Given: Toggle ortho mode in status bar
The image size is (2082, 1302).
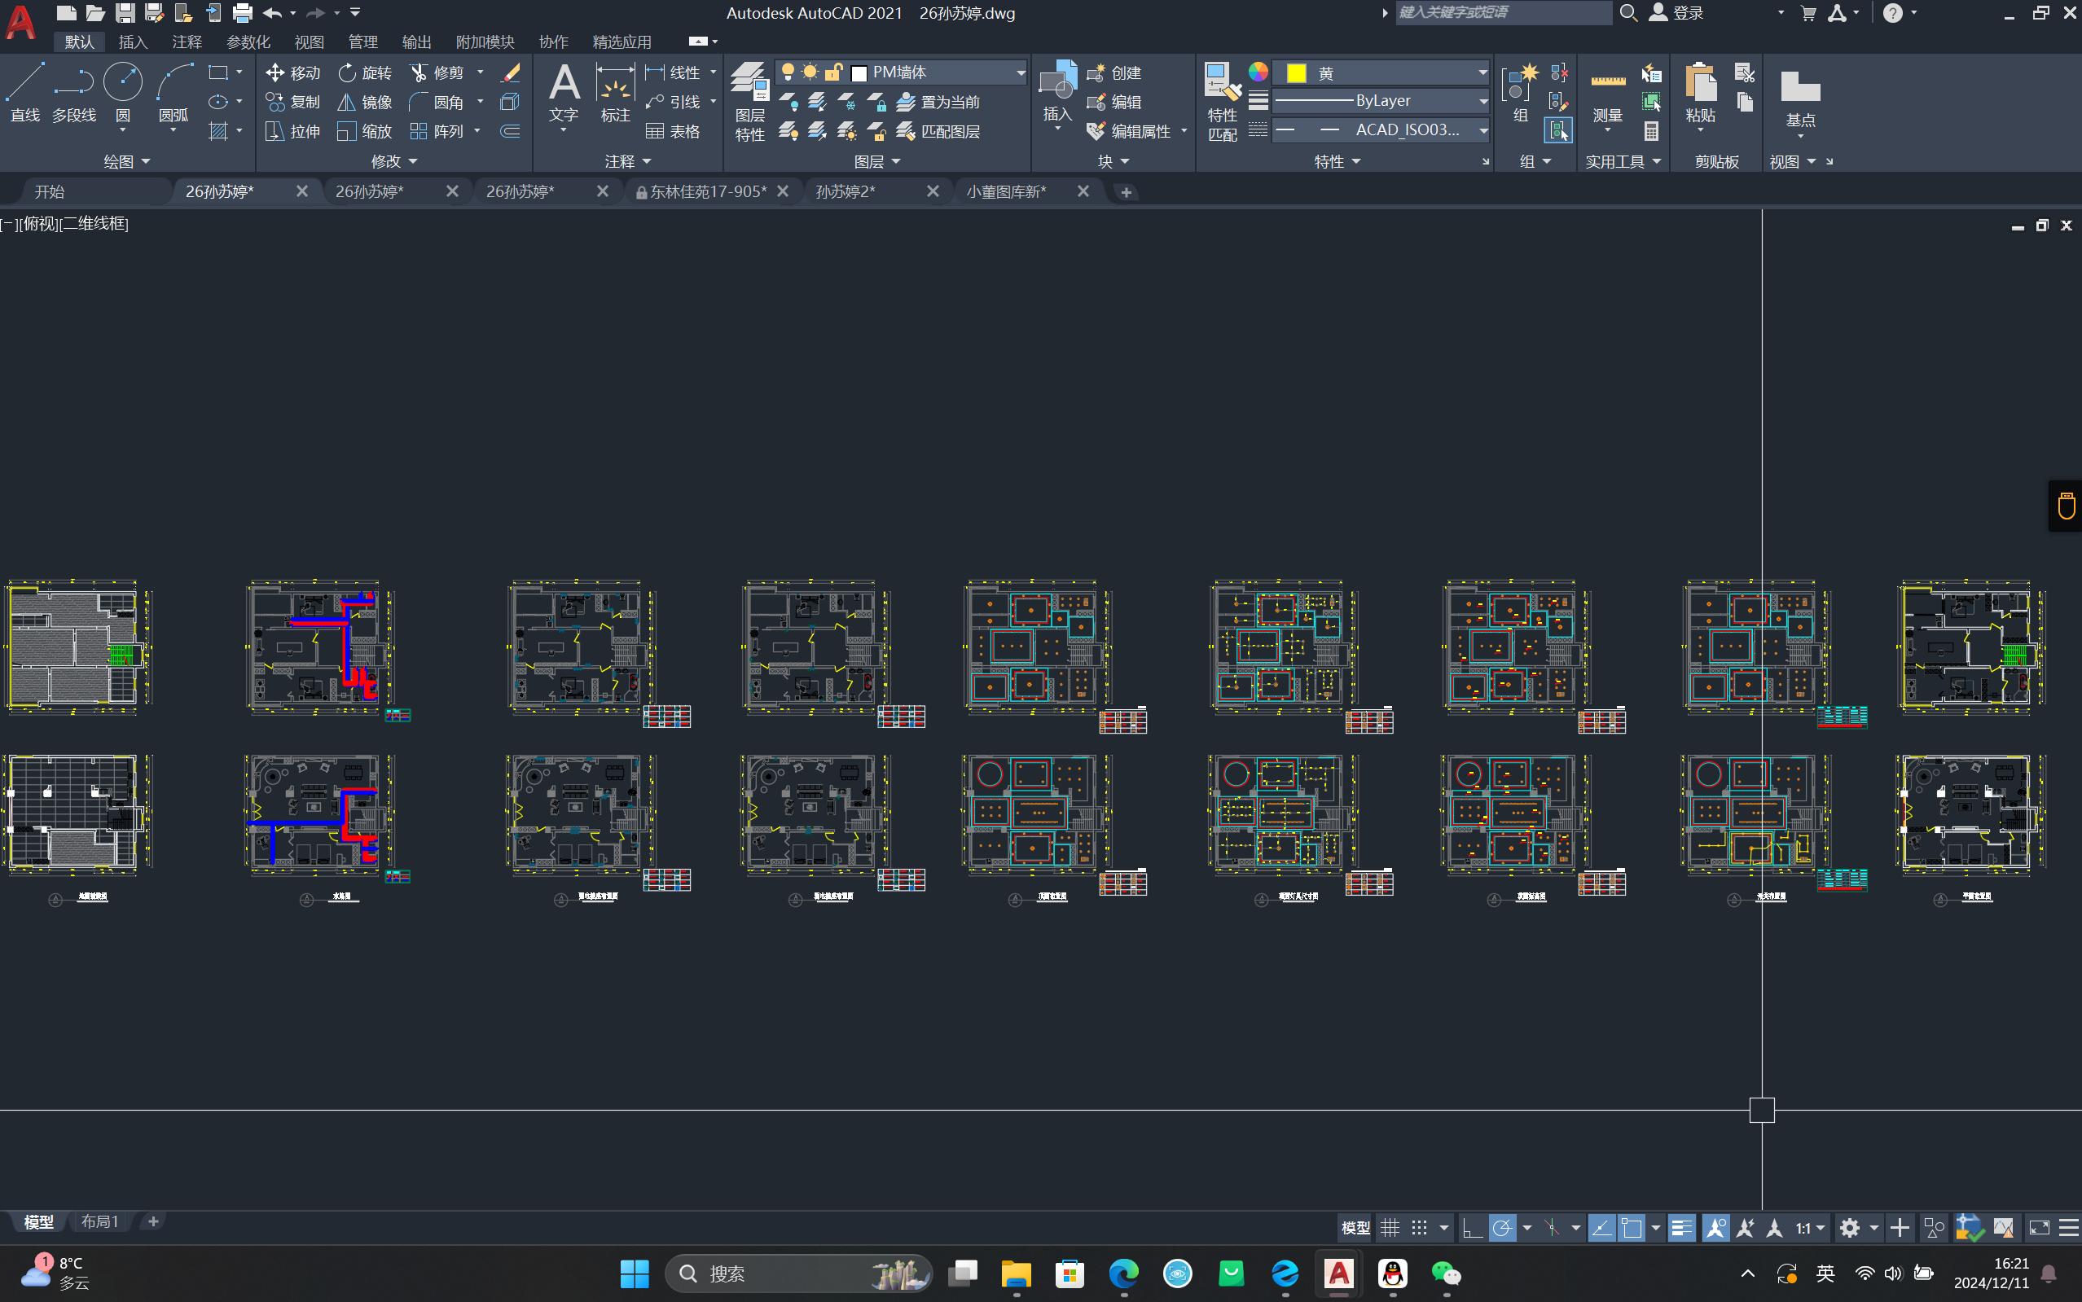Looking at the screenshot, I should pyautogui.click(x=1471, y=1228).
